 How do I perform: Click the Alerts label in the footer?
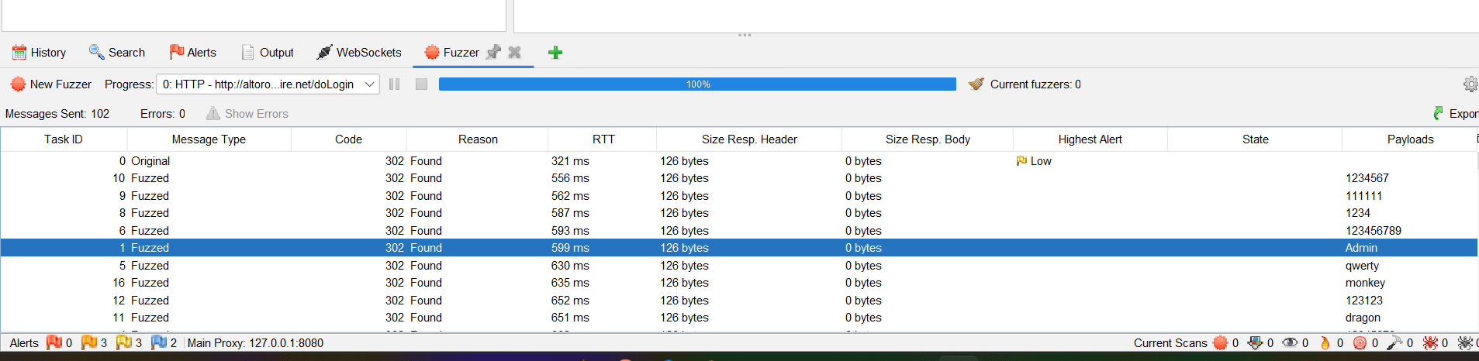click(24, 343)
